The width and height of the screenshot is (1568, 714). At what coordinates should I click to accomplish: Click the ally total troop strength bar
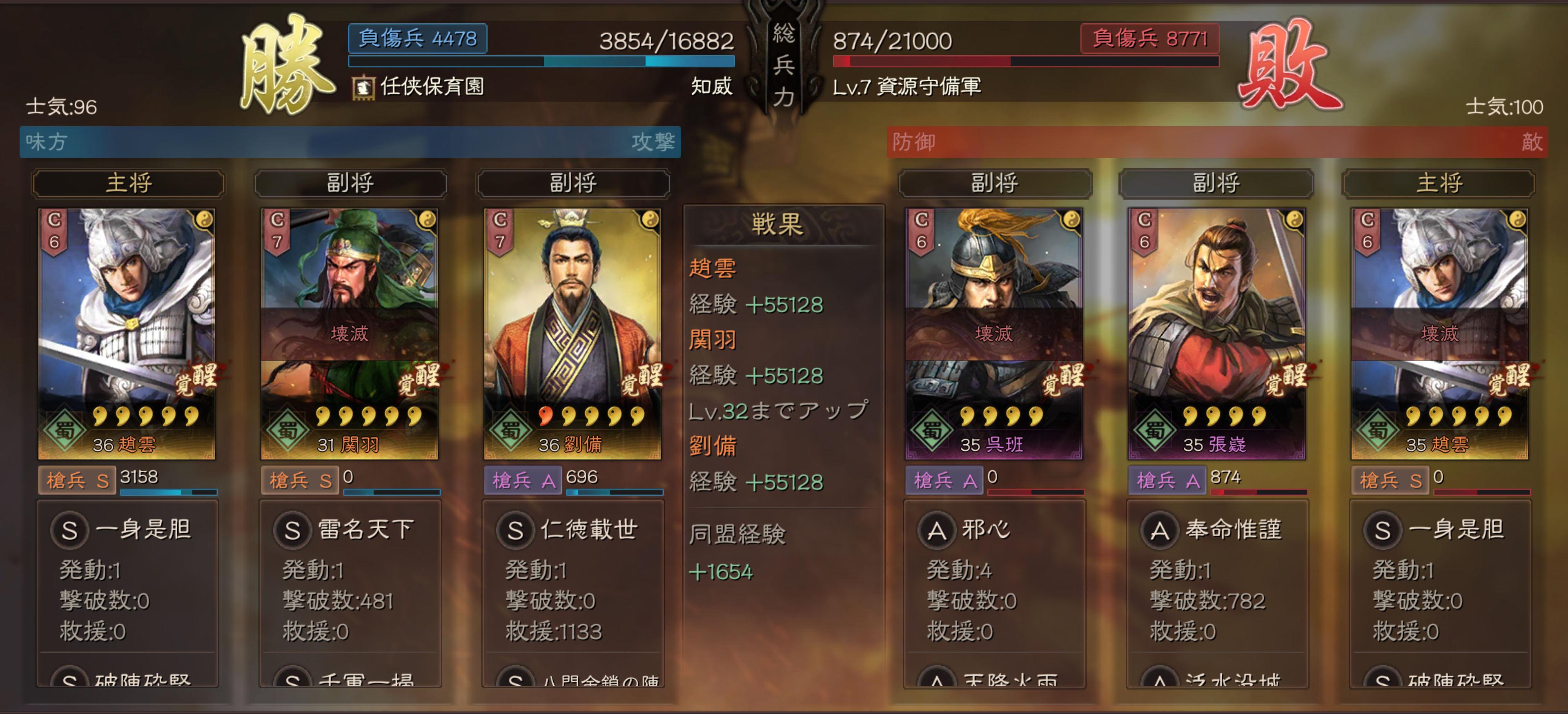pos(541,62)
